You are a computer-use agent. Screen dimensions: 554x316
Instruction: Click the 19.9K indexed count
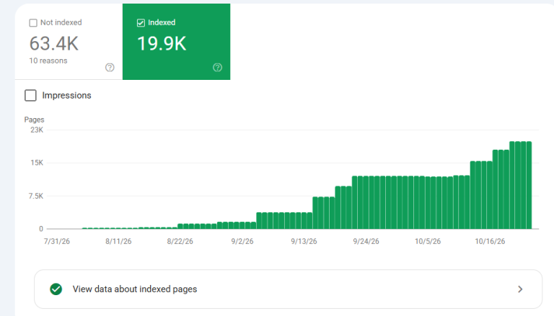click(162, 44)
